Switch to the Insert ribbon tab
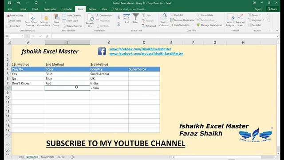This screenshot has width=284, height=160. pyautogui.click(x=35, y=9)
